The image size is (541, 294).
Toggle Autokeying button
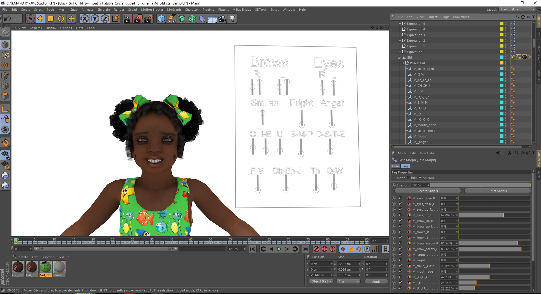point(324,249)
